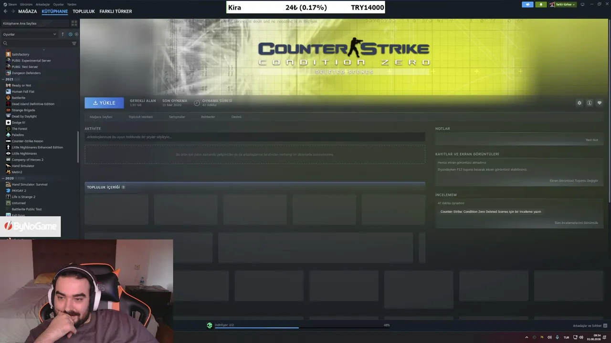The image size is (611, 343).
Task: Show hidden tray icons chevron
Action: 527,337
